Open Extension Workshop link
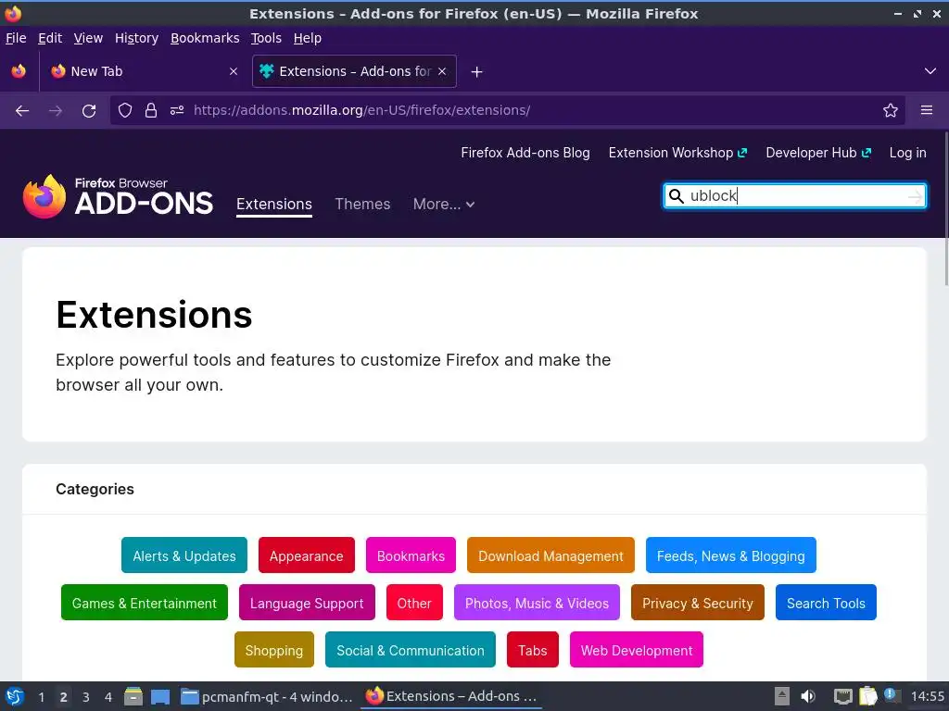949x711 pixels. coord(677,153)
